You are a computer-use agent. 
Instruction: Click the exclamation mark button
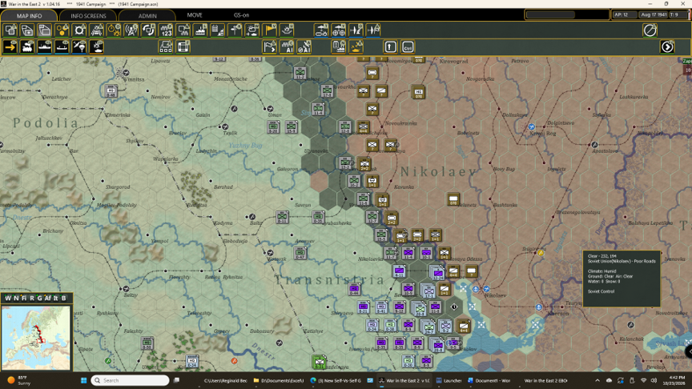click(390, 46)
